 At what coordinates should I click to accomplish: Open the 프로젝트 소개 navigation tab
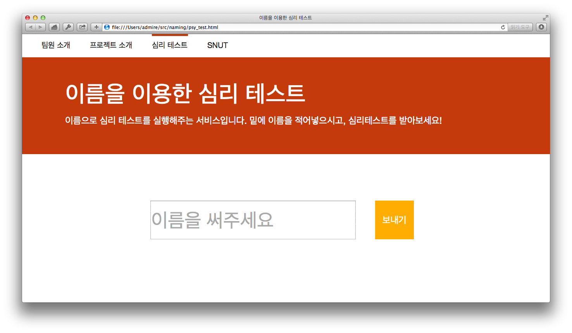click(111, 45)
